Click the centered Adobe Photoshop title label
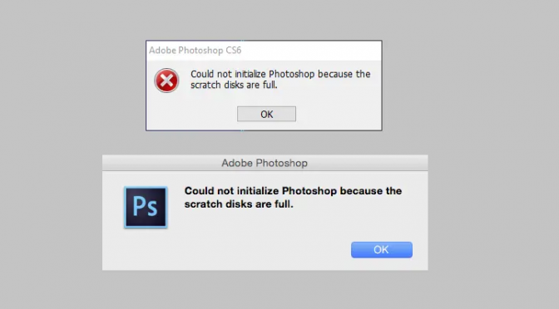The height and width of the screenshot is (309, 559). pos(265,163)
